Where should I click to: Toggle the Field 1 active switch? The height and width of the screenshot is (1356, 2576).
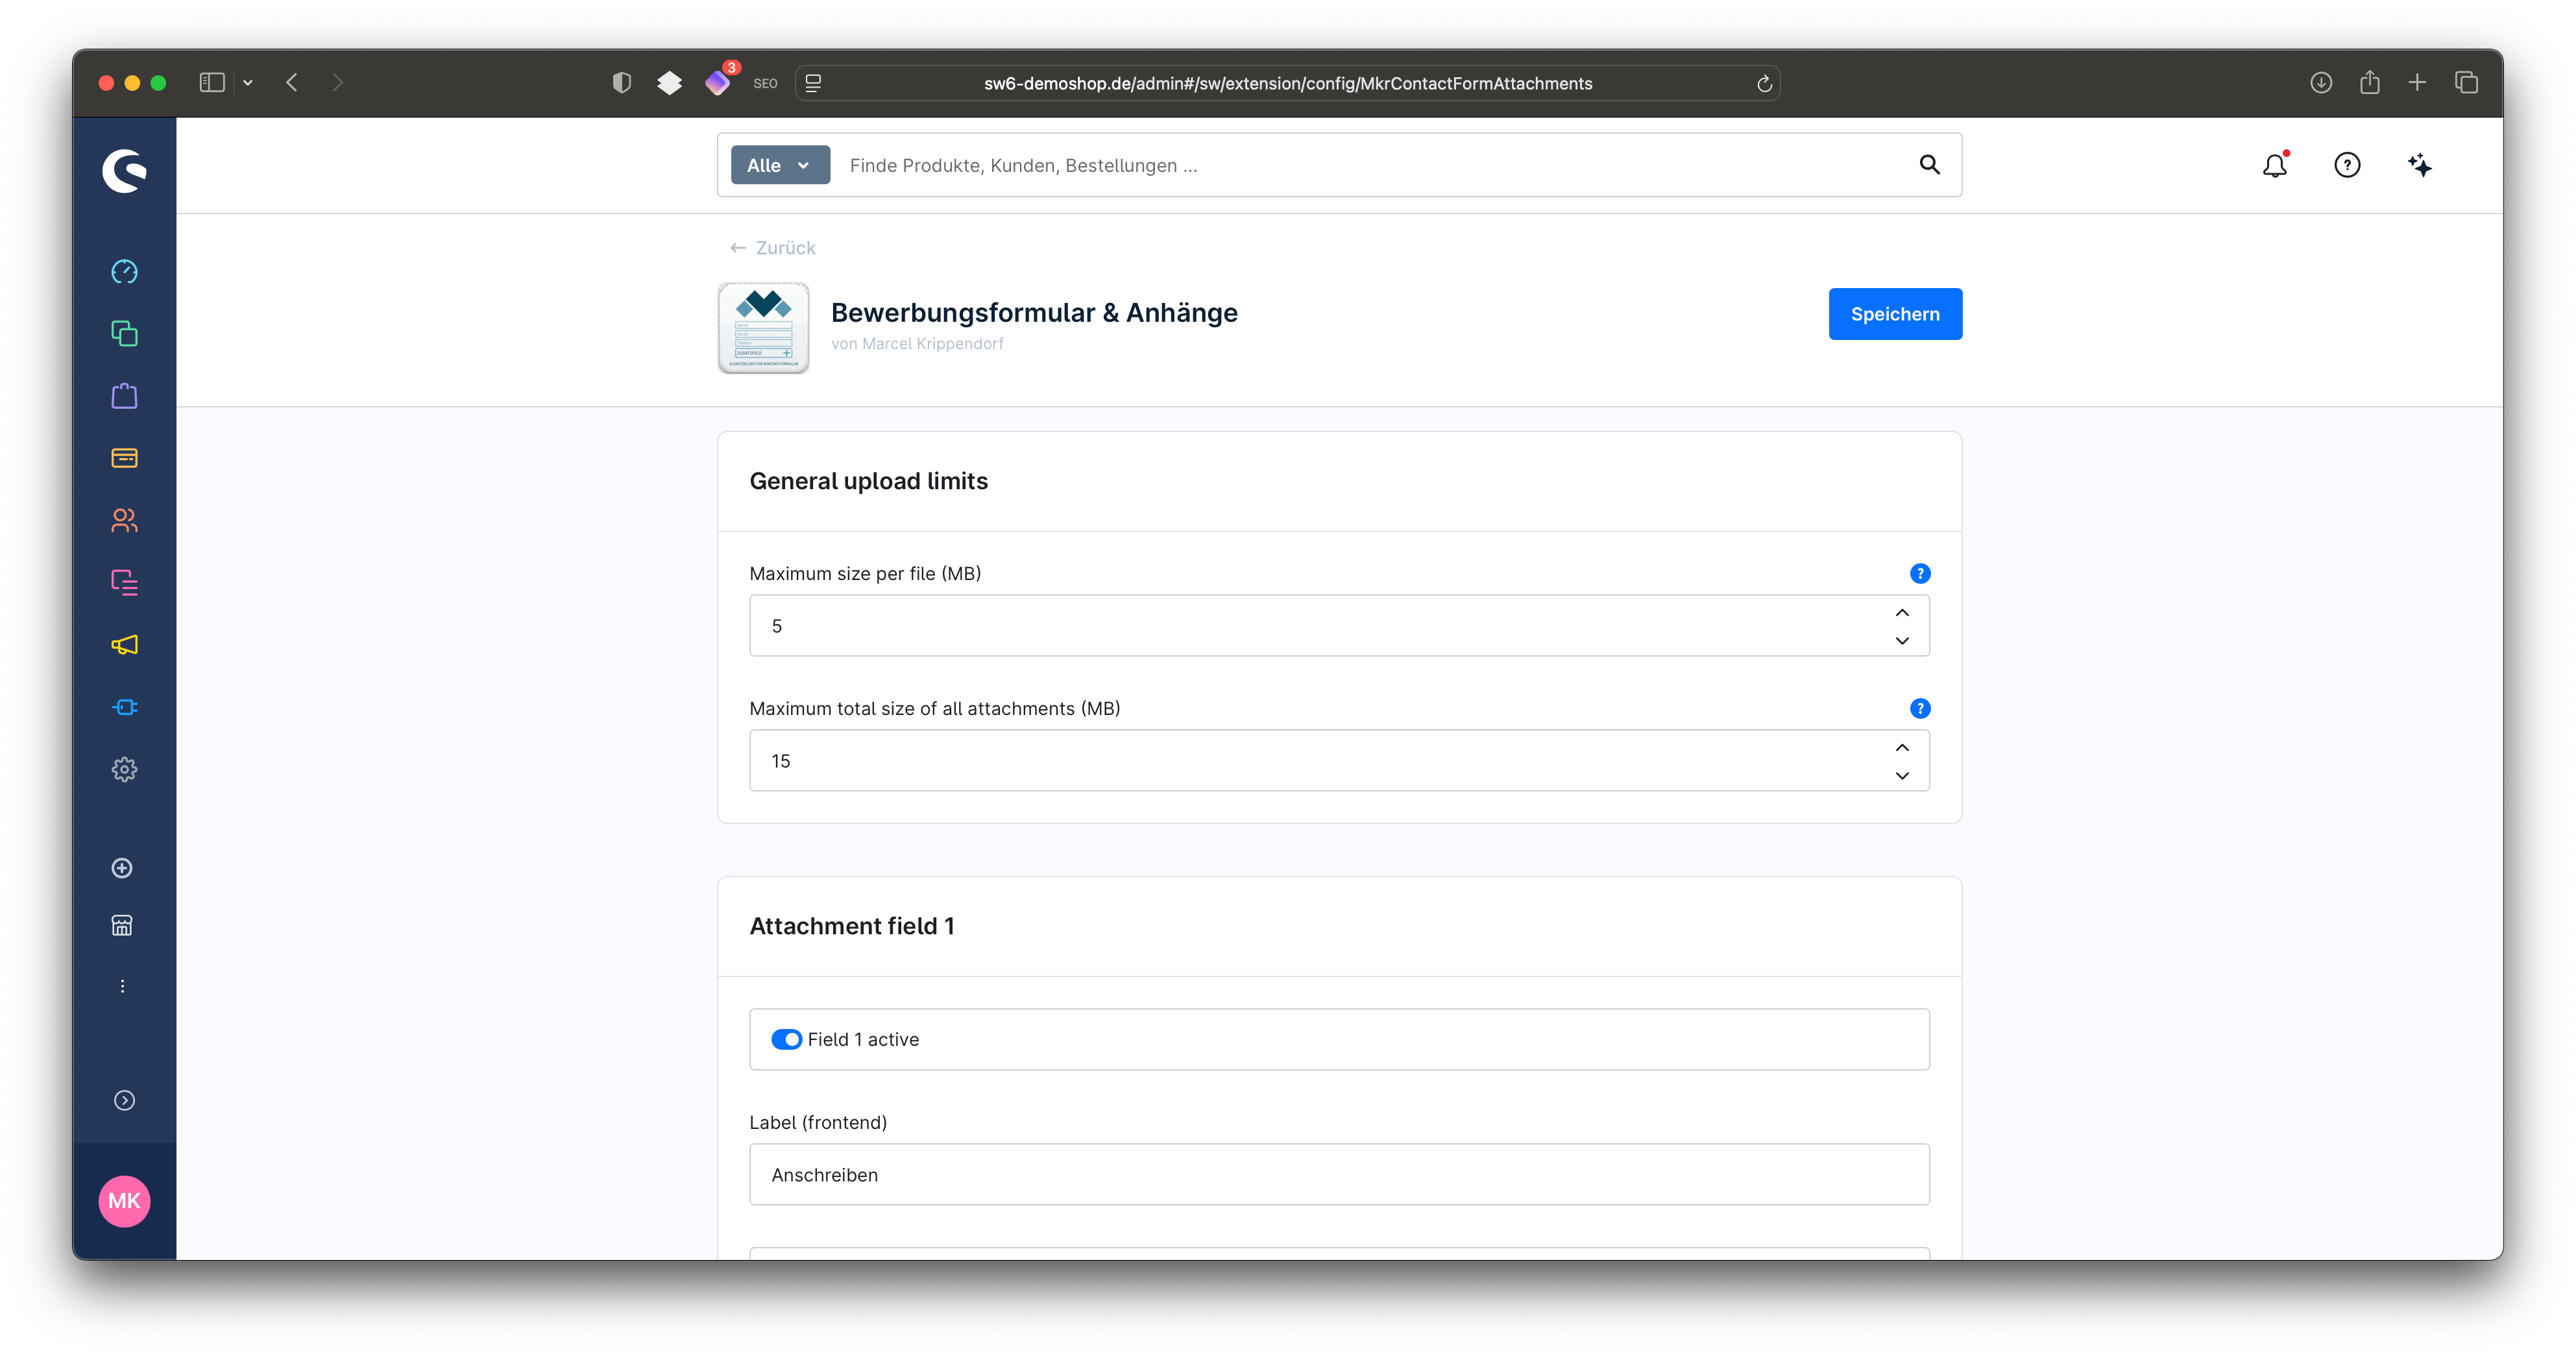click(786, 1039)
